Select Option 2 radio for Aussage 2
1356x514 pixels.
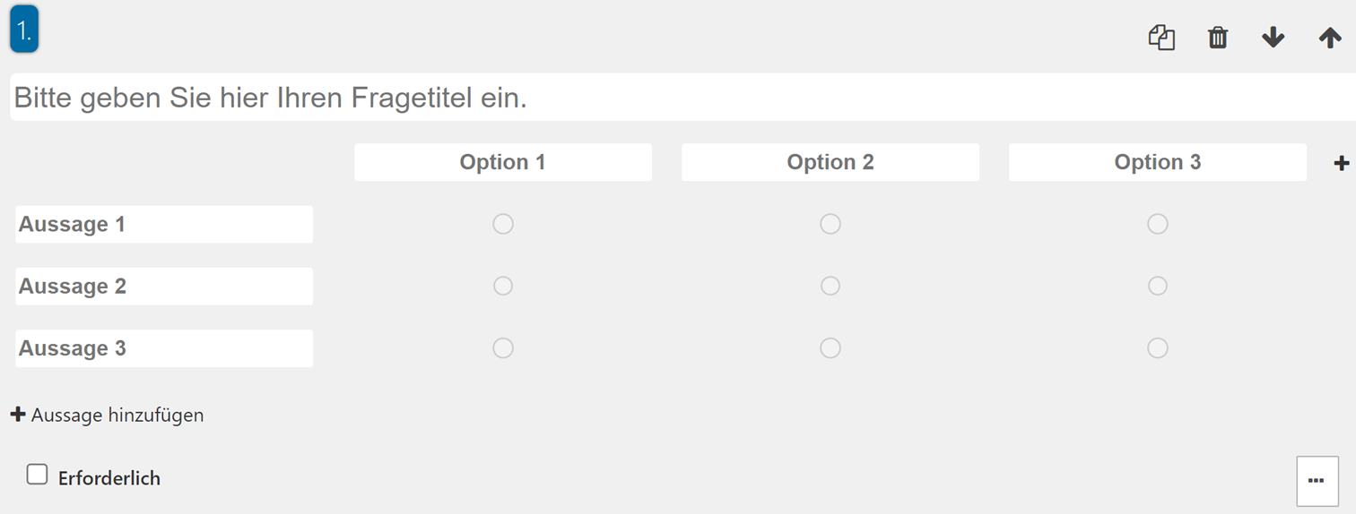pos(830,286)
